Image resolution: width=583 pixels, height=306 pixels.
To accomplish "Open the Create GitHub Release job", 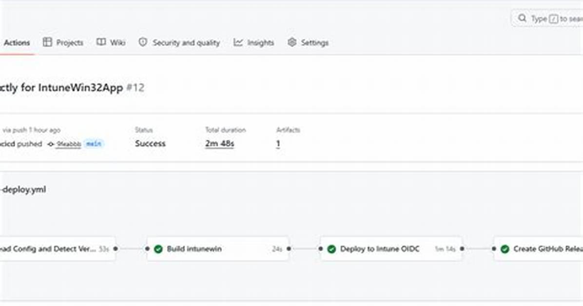I will pyautogui.click(x=538, y=249).
